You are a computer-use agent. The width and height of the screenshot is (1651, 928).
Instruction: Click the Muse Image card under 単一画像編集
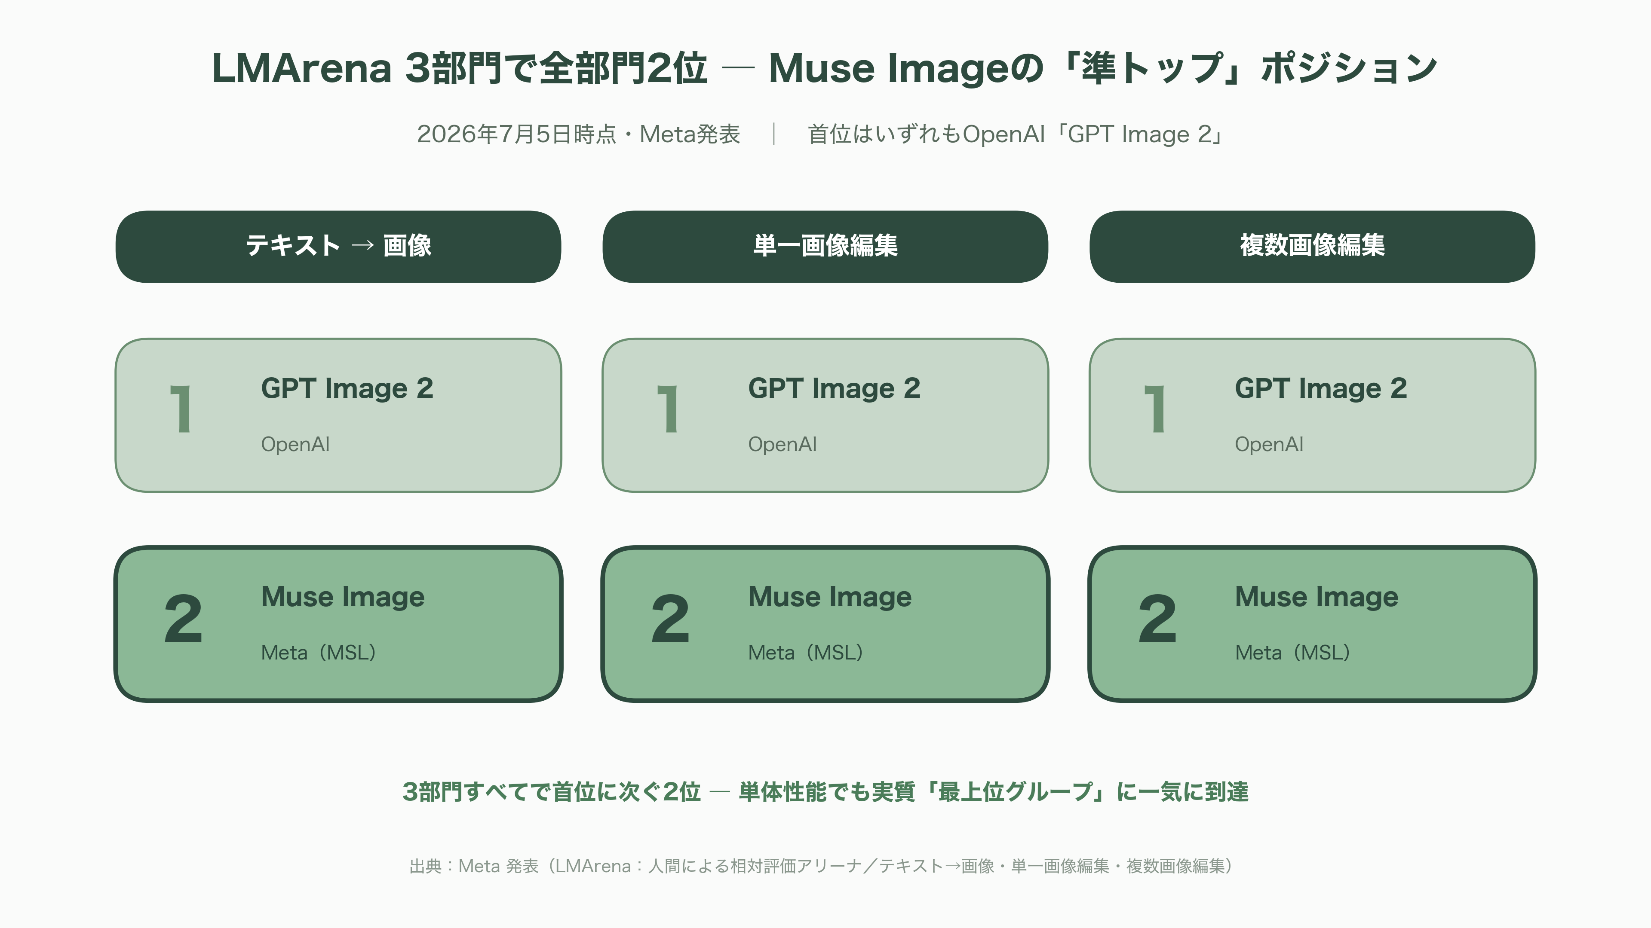825,624
